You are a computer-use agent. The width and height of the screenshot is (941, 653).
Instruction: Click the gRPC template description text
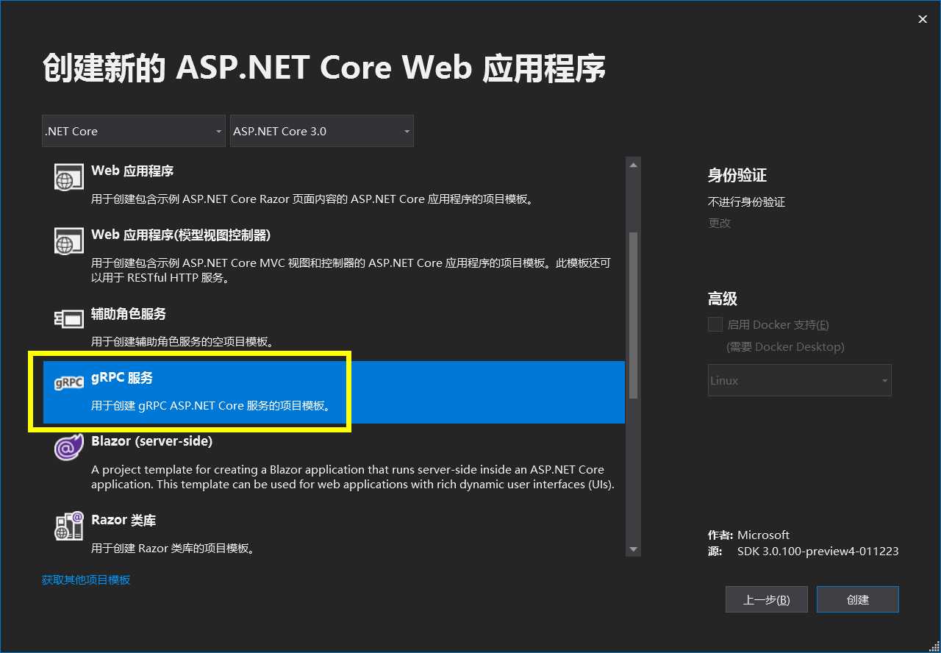(x=211, y=405)
